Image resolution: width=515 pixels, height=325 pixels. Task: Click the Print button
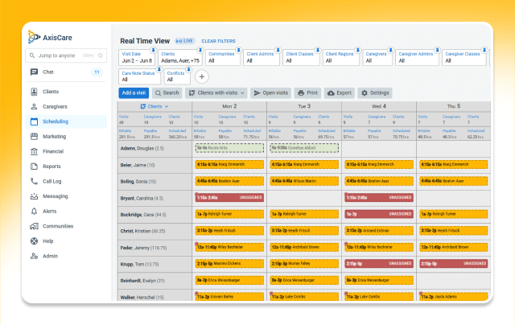pos(307,93)
